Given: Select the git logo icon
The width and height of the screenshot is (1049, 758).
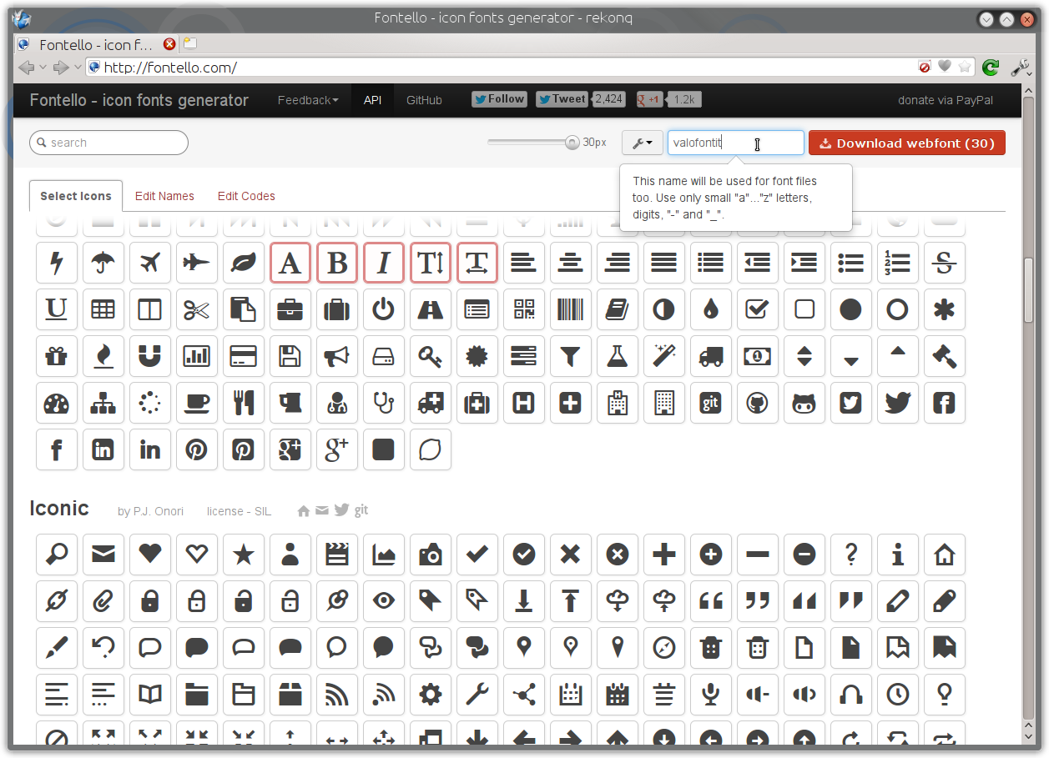Looking at the screenshot, I should 711,403.
